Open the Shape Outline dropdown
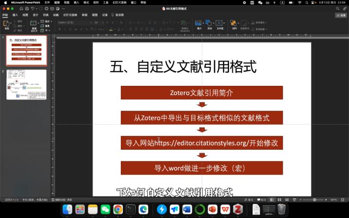 coord(259,29)
